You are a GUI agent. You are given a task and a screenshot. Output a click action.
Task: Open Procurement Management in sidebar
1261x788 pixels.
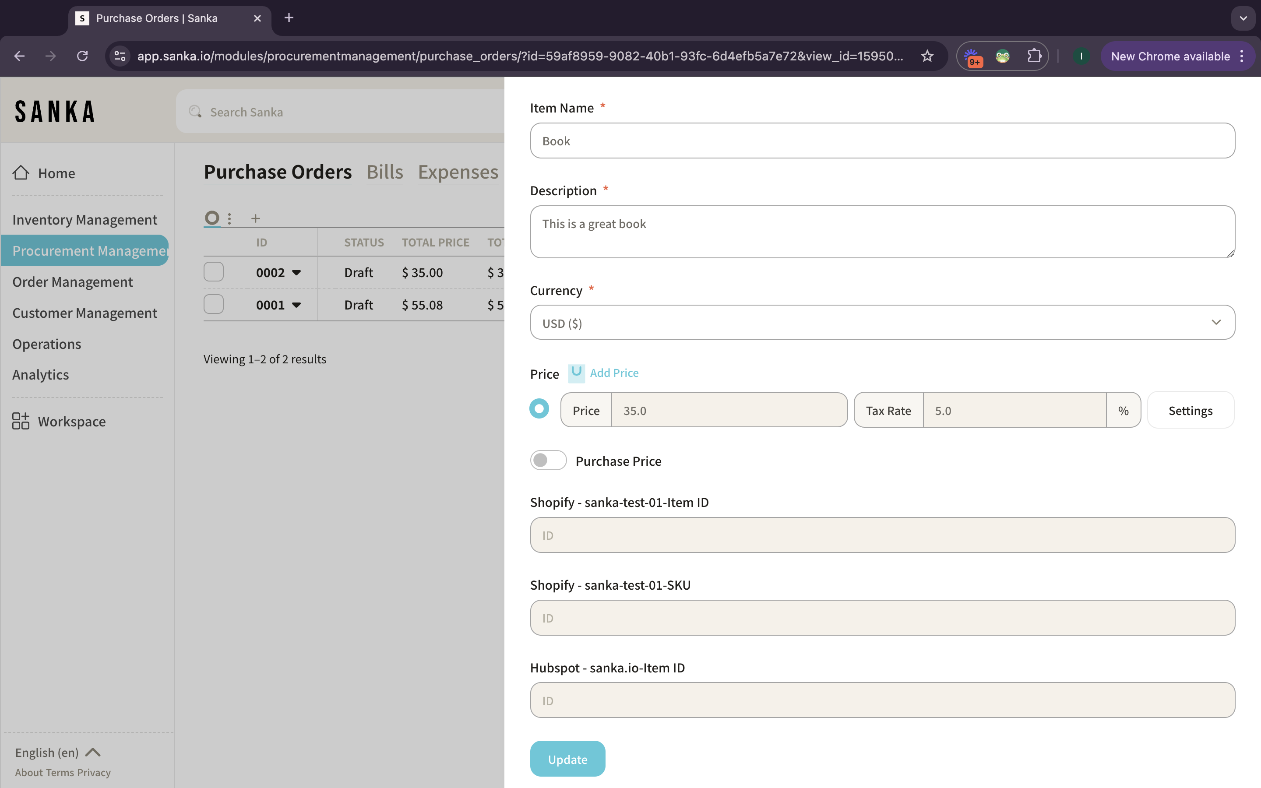(x=85, y=250)
